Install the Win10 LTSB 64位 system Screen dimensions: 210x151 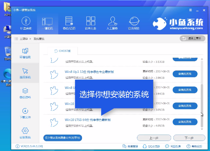(185, 122)
